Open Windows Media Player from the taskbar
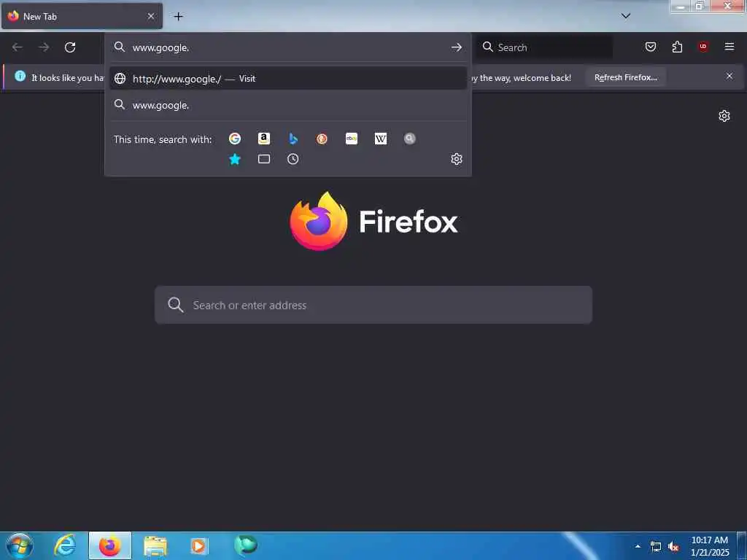Screen dimensions: 747x560 click(199, 545)
